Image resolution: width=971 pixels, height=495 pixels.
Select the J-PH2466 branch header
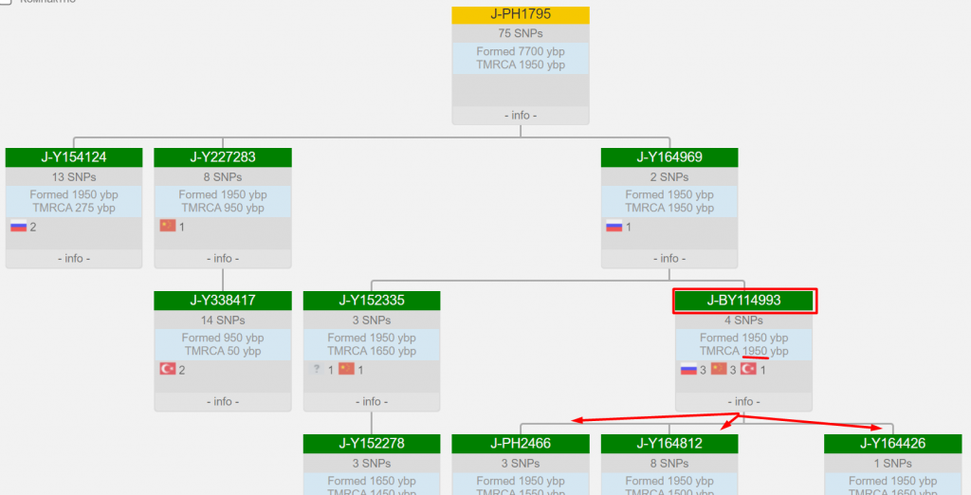point(520,444)
